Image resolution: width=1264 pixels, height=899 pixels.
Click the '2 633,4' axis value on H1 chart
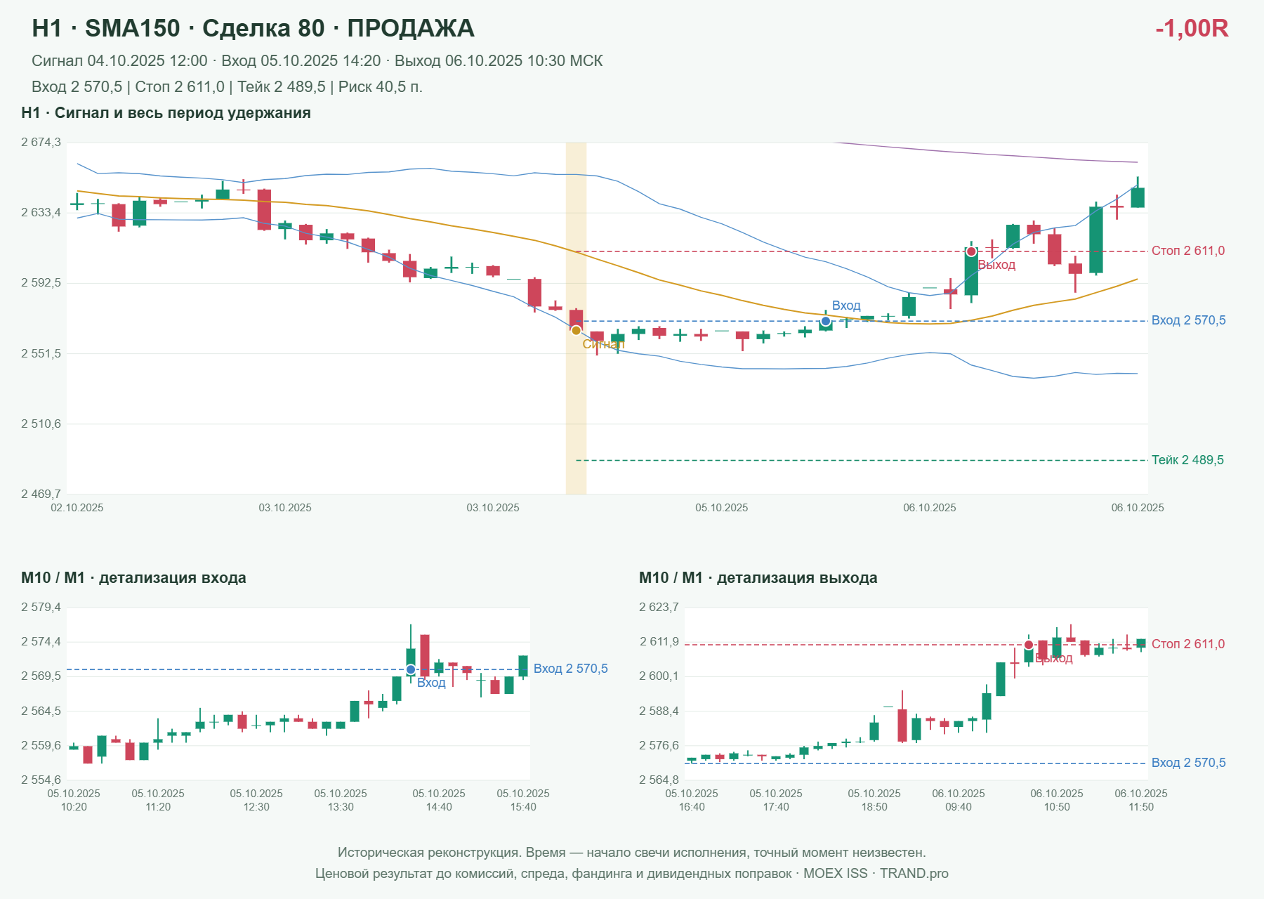(x=41, y=213)
